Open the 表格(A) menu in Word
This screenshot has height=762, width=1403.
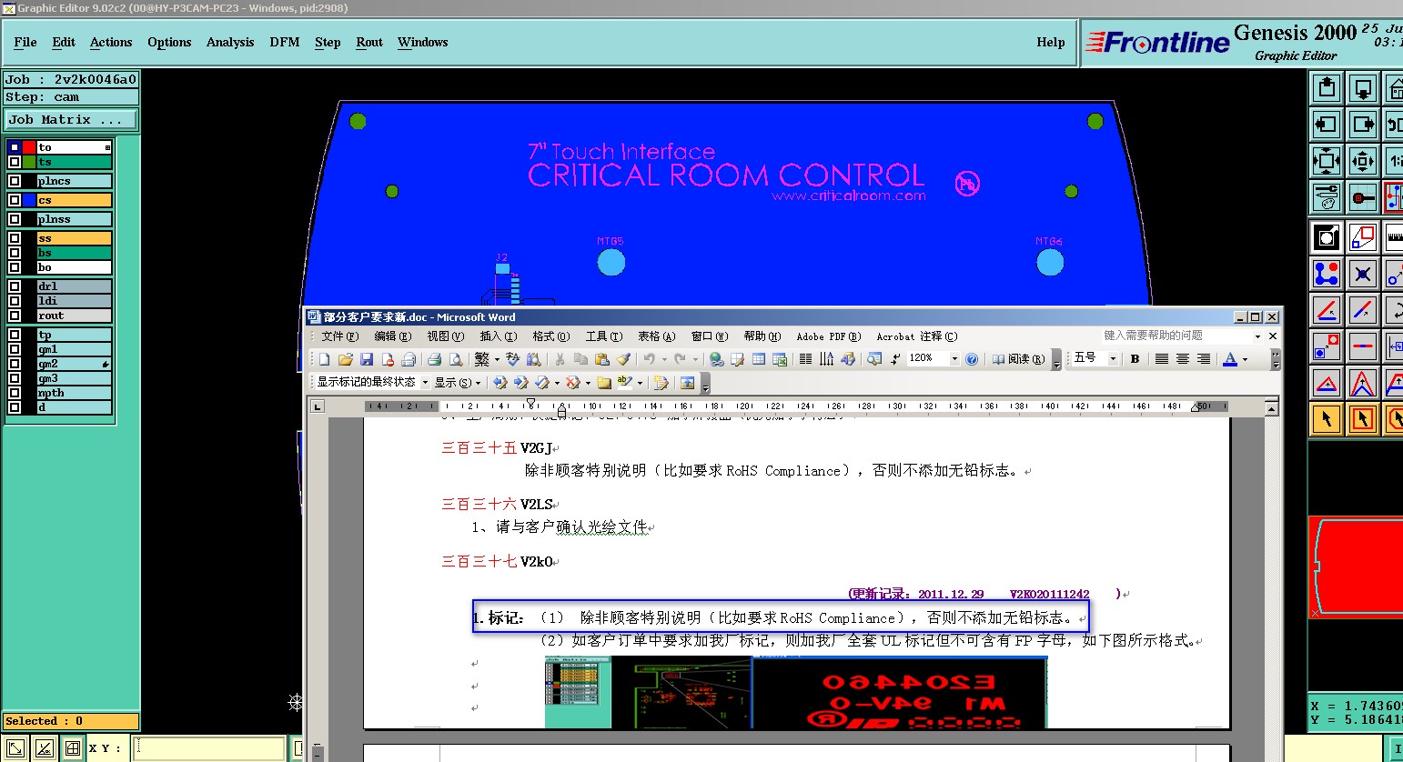pos(656,336)
